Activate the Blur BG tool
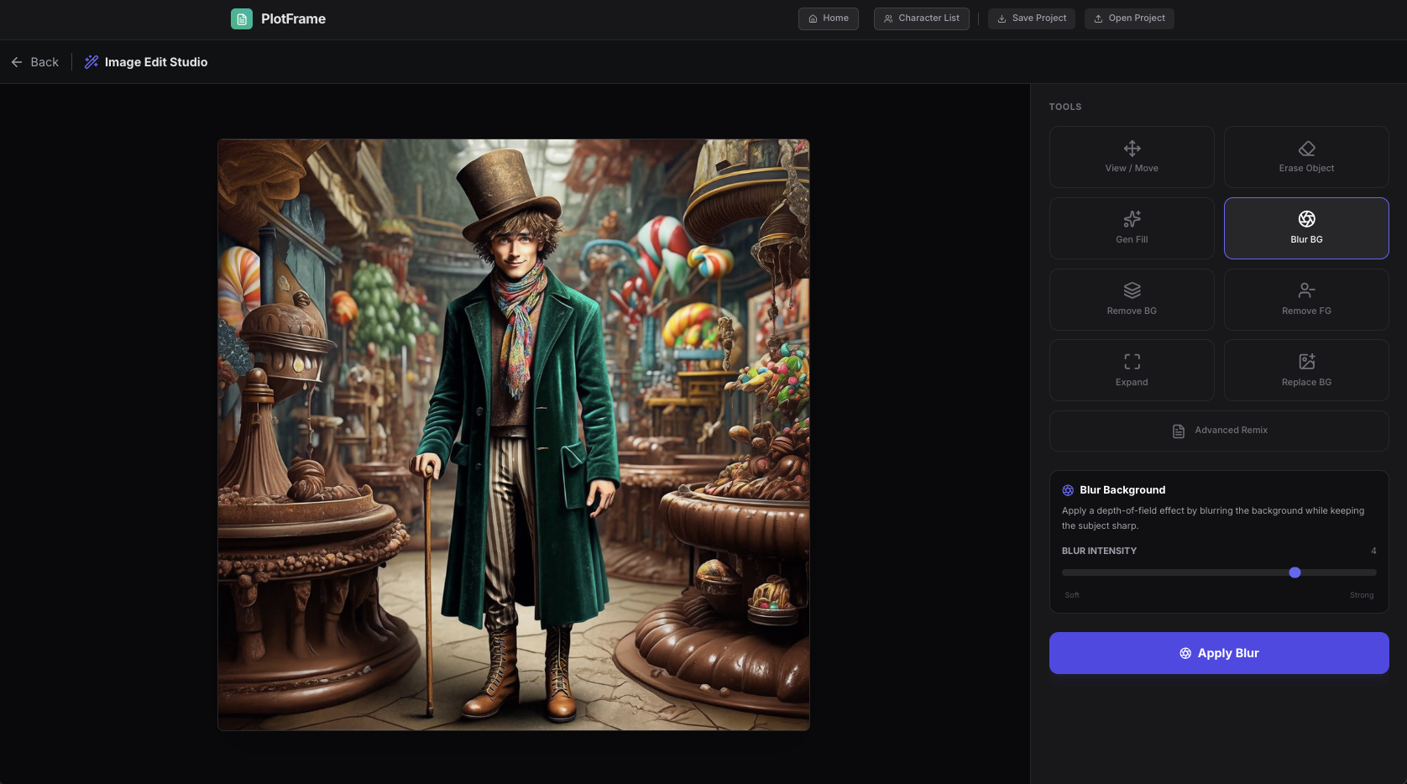Viewport: 1407px width, 784px height. (x=1306, y=228)
